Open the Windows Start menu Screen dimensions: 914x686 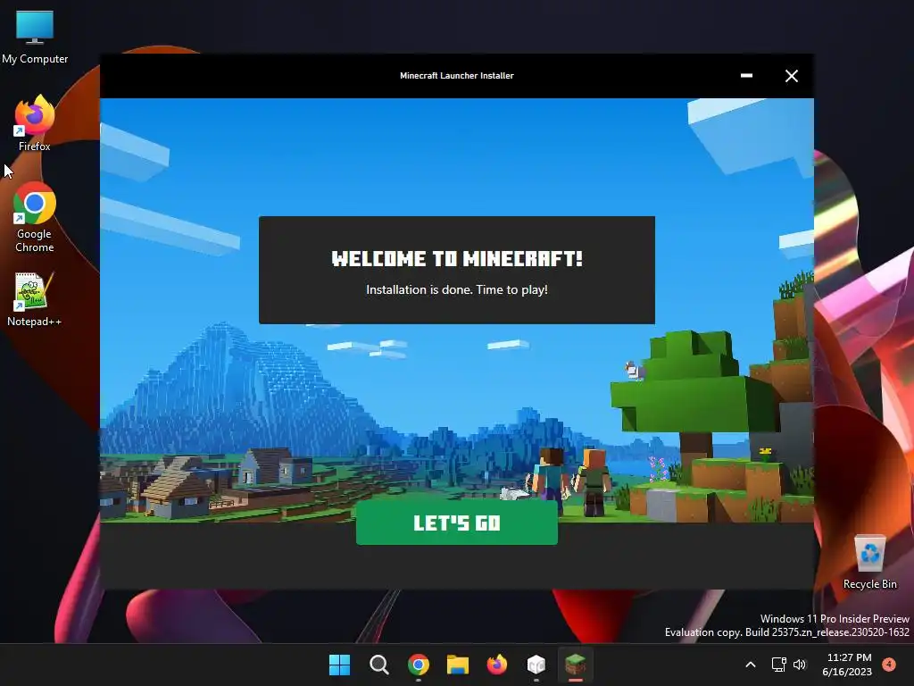point(339,665)
